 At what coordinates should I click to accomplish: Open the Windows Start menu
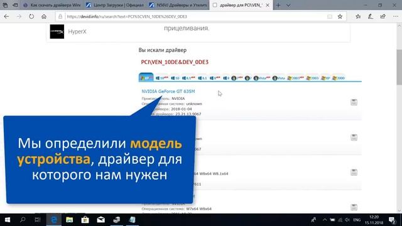click(x=8, y=220)
